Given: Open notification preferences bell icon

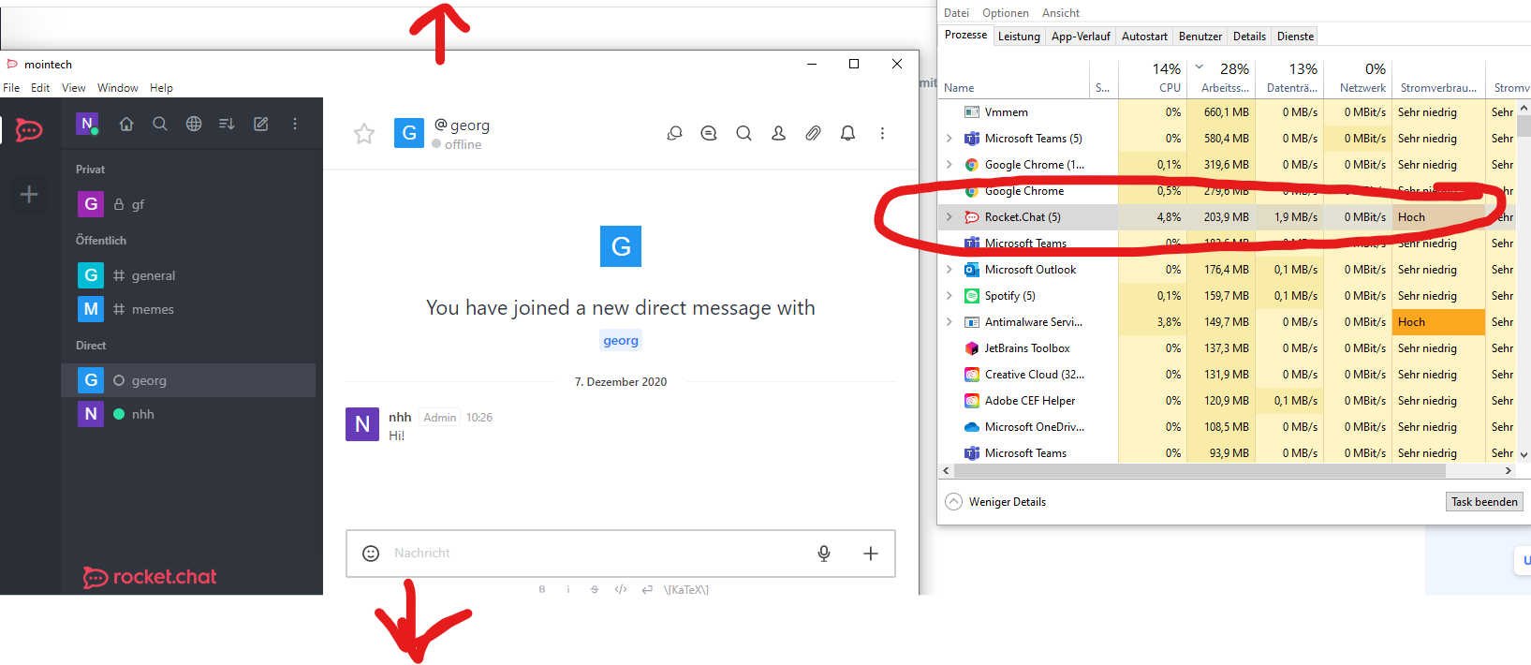Looking at the screenshot, I should pyautogui.click(x=847, y=133).
